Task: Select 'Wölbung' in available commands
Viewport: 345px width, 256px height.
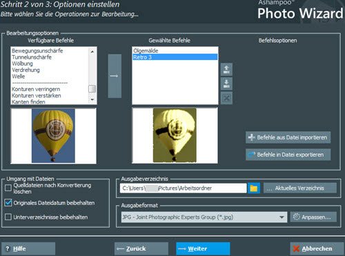Action: pyautogui.click(x=22, y=63)
